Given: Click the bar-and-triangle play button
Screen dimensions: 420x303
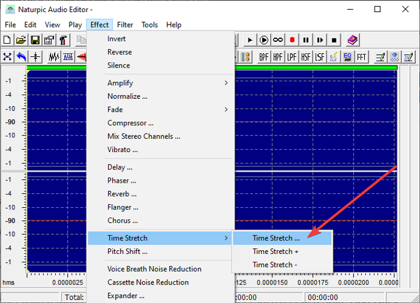Looking at the screenshot, I should tap(320, 40).
